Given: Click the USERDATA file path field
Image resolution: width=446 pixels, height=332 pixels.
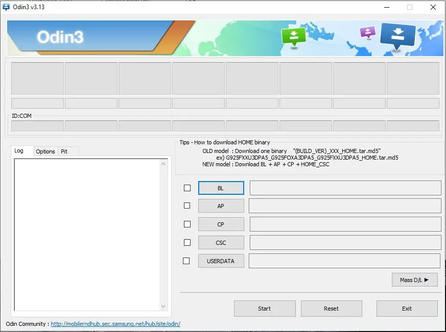Looking at the screenshot, I should [x=344, y=261].
